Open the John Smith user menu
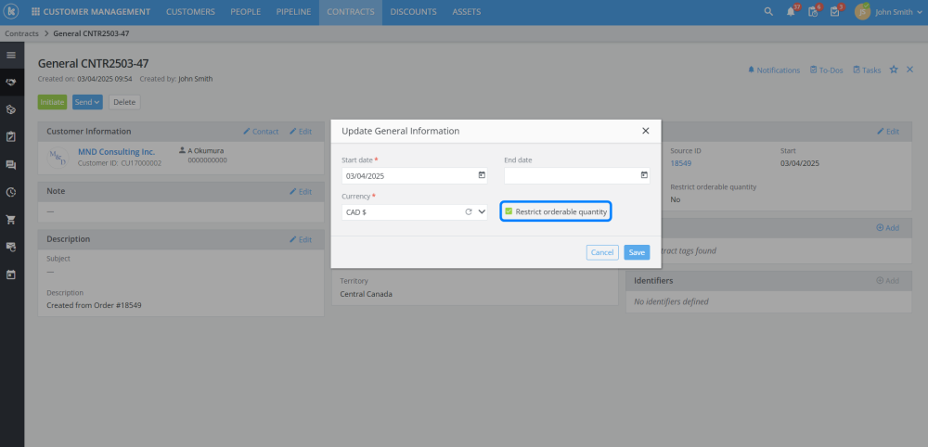 coord(899,12)
